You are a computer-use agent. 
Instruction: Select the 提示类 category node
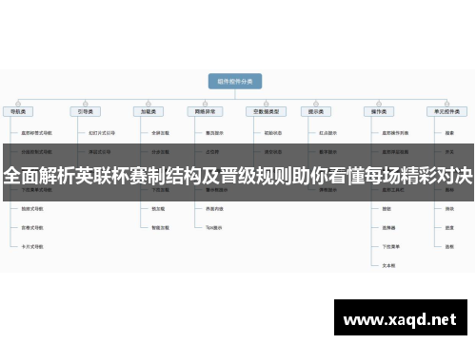tap(316, 112)
